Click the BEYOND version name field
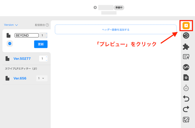The height and width of the screenshot is (128, 195). 27,36
